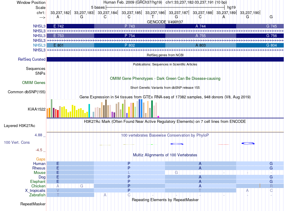The height and width of the screenshot is (211, 284).
Task: Select the A 803 codon block
Action: (201, 45)
